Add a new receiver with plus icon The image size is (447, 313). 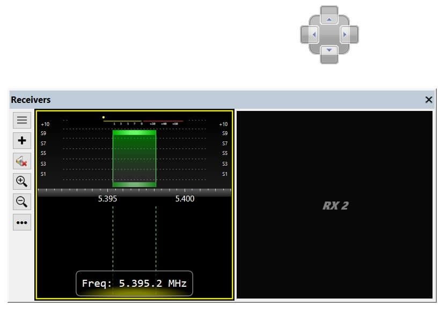point(22,140)
